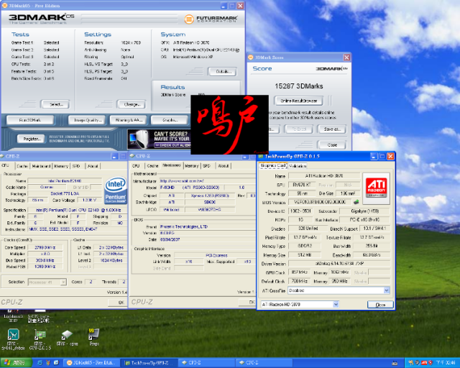Open the CPU tab in second CPU-Z
The height and width of the screenshot is (368, 460).
point(136,166)
